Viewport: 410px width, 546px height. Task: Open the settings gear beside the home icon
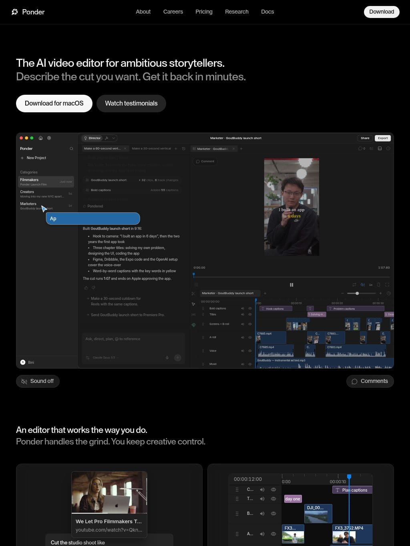(x=49, y=138)
